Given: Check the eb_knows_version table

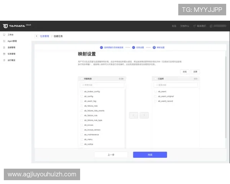Looking at the screenshot, I should click(82, 130).
